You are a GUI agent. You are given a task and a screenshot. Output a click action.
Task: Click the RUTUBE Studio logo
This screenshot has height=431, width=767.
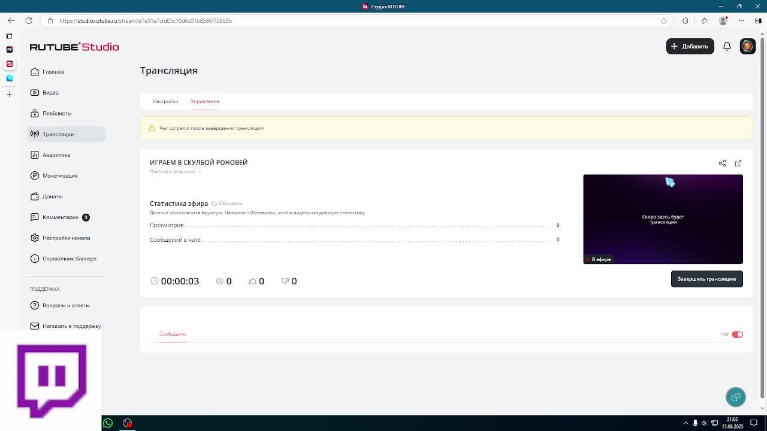74,47
